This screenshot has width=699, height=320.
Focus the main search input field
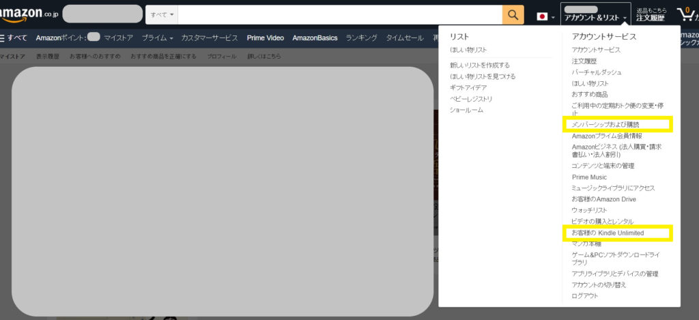point(340,15)
